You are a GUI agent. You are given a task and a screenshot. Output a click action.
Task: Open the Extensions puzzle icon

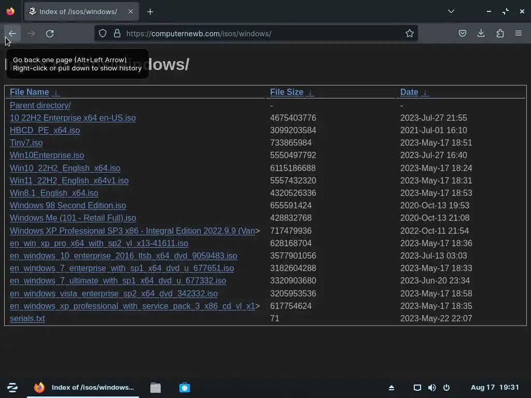(500, 34)
